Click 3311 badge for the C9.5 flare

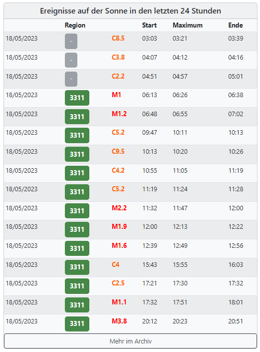tap(77, 154)
